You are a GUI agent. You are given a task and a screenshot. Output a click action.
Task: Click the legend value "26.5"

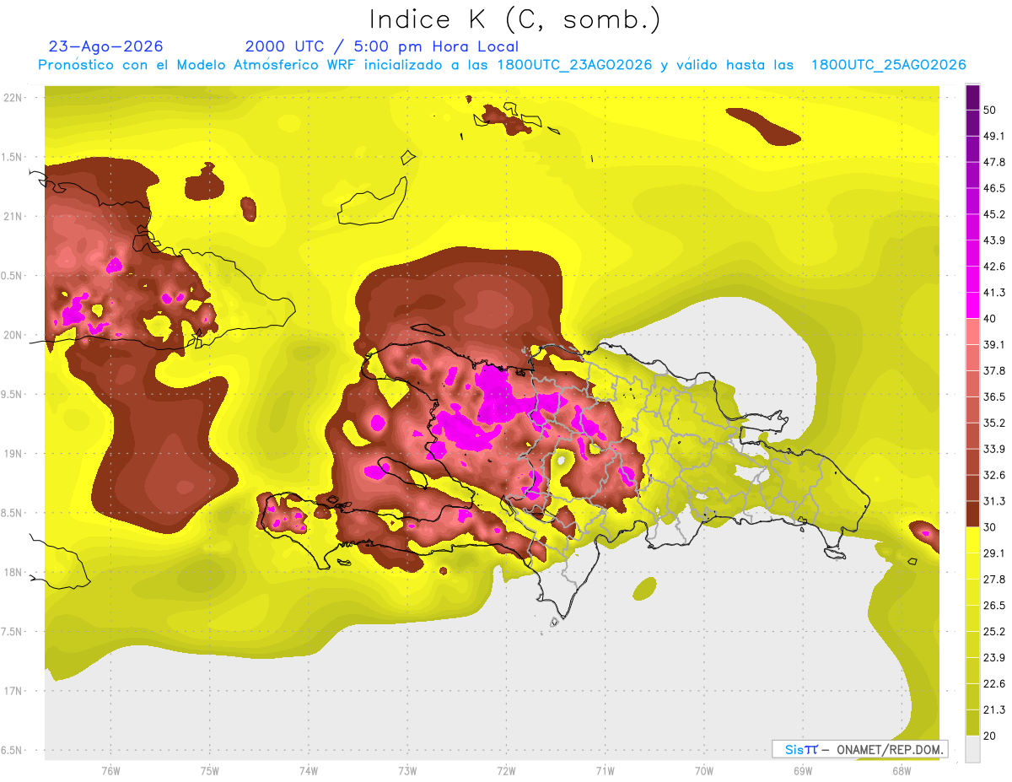coord(994,606)
